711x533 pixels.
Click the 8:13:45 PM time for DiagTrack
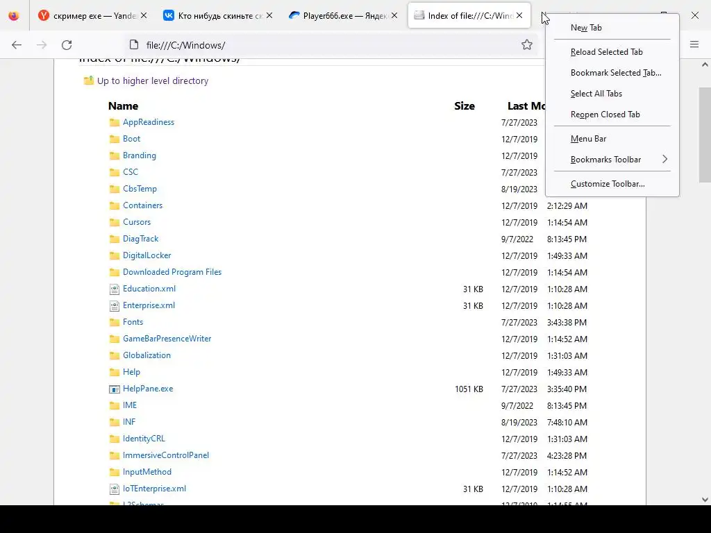click(567, 239)
